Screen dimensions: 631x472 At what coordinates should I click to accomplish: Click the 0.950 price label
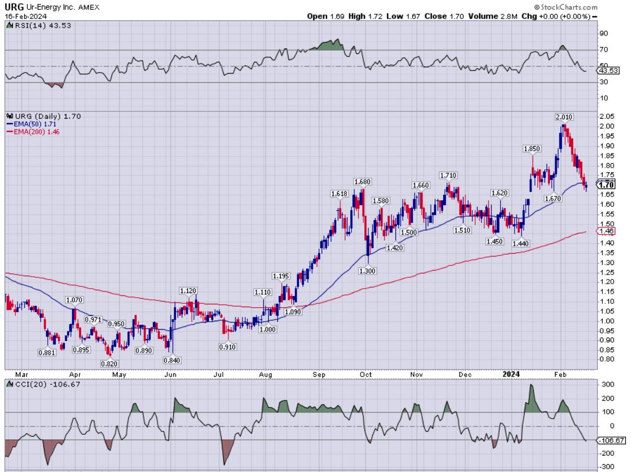click(116, 324)
